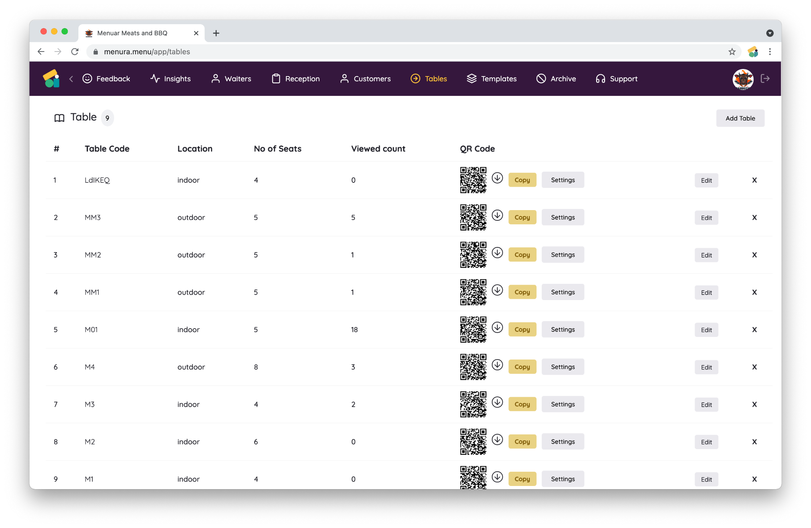
Task: Click the logout icon in header
Action: (x=765, y=78)
